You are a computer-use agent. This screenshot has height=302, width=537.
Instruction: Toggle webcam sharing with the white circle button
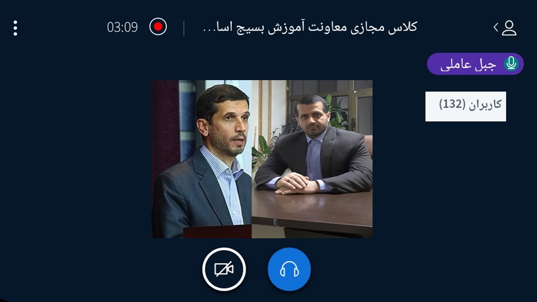(224, 269)
